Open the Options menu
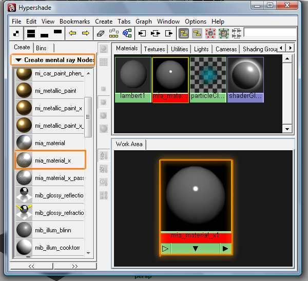This screenshot has width=308, height=281. 196,22
